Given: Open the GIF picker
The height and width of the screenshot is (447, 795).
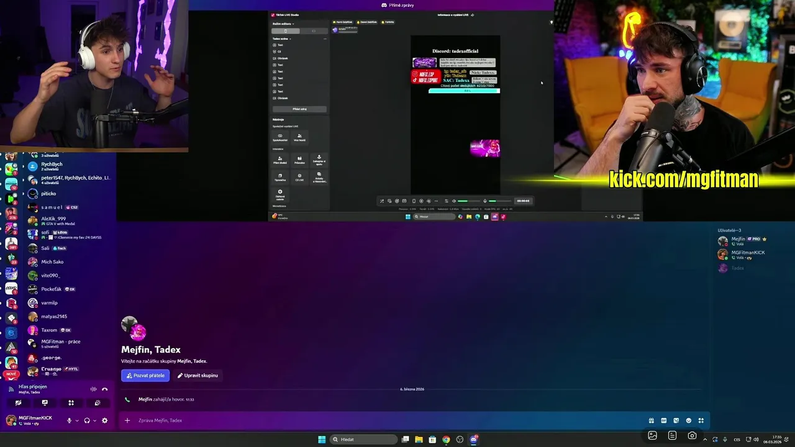Looking at the screenshot, I should [x=663, y=420].
